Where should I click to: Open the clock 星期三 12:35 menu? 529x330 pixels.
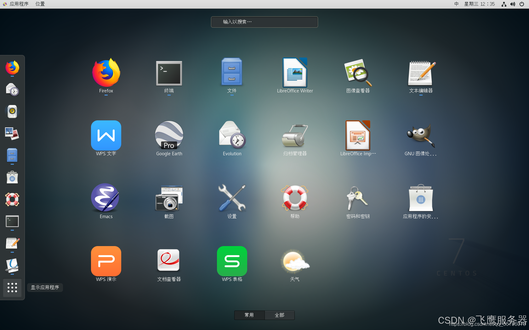tap(480, 4)
